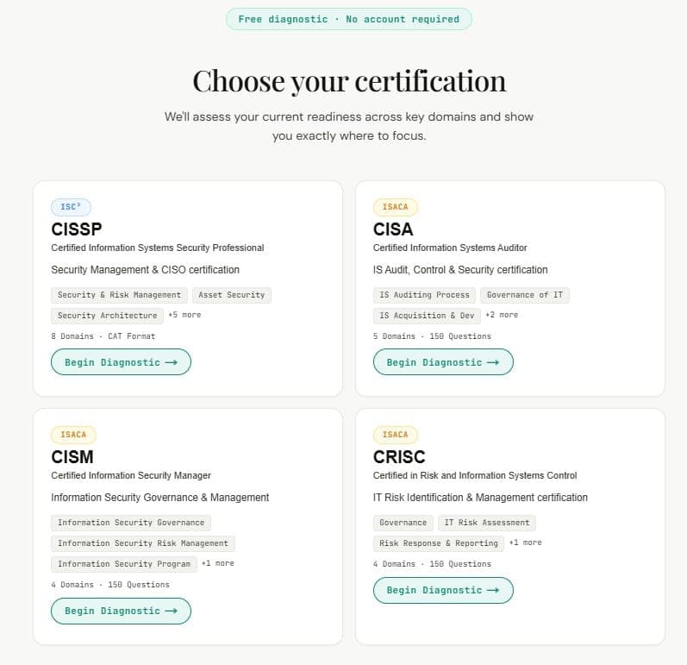Begin the CISA diagnostic
Image resolution: width=687 pixels, height=665 pixels.
pyautogui.click(x=443, y=362)
